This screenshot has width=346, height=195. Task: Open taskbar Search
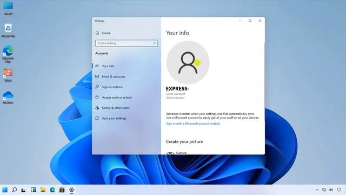[15, 190]
